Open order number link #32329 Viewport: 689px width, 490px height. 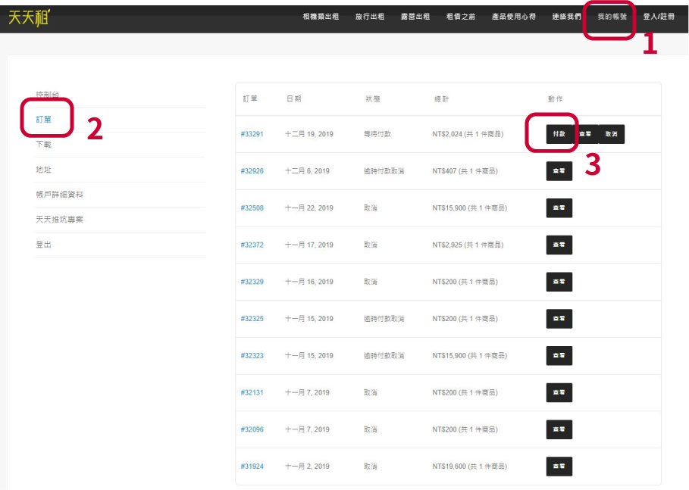click(x=252, y=282)
